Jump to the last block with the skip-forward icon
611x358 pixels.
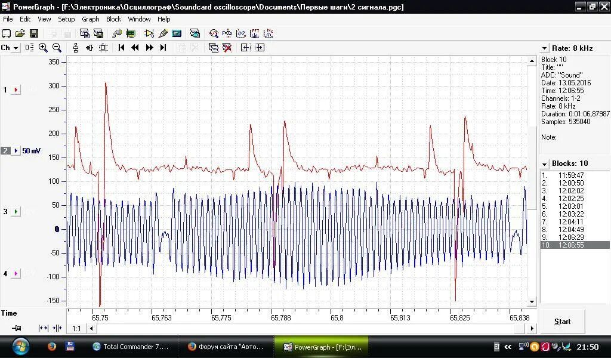tap(162, 48)
